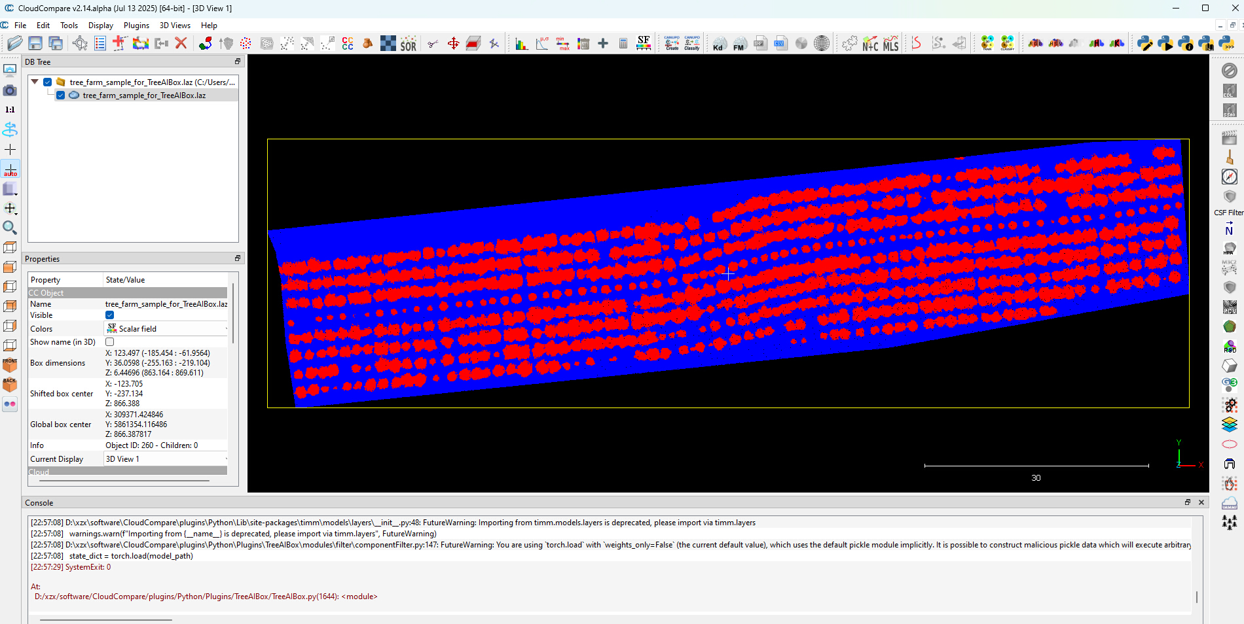Click the 1:1 zoom icon
The width and height of the screenshot is (1244, 624).
10,110
